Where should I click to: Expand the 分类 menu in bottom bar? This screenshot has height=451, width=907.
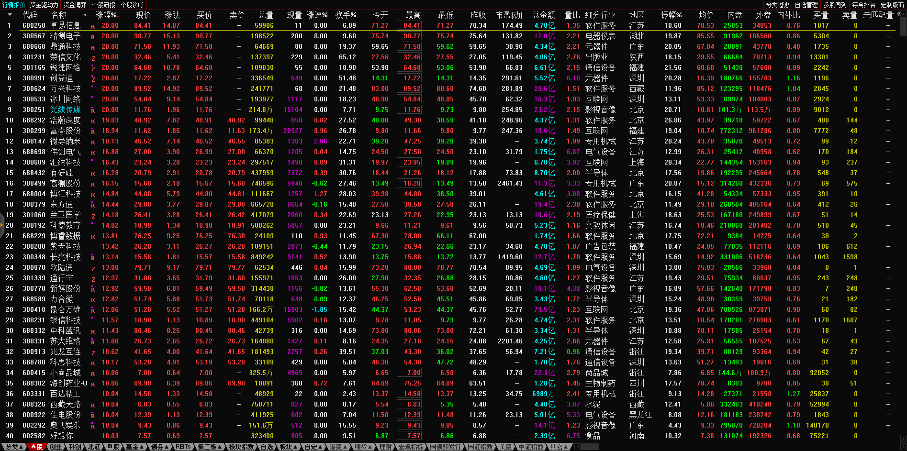click(x=14, y=447)
